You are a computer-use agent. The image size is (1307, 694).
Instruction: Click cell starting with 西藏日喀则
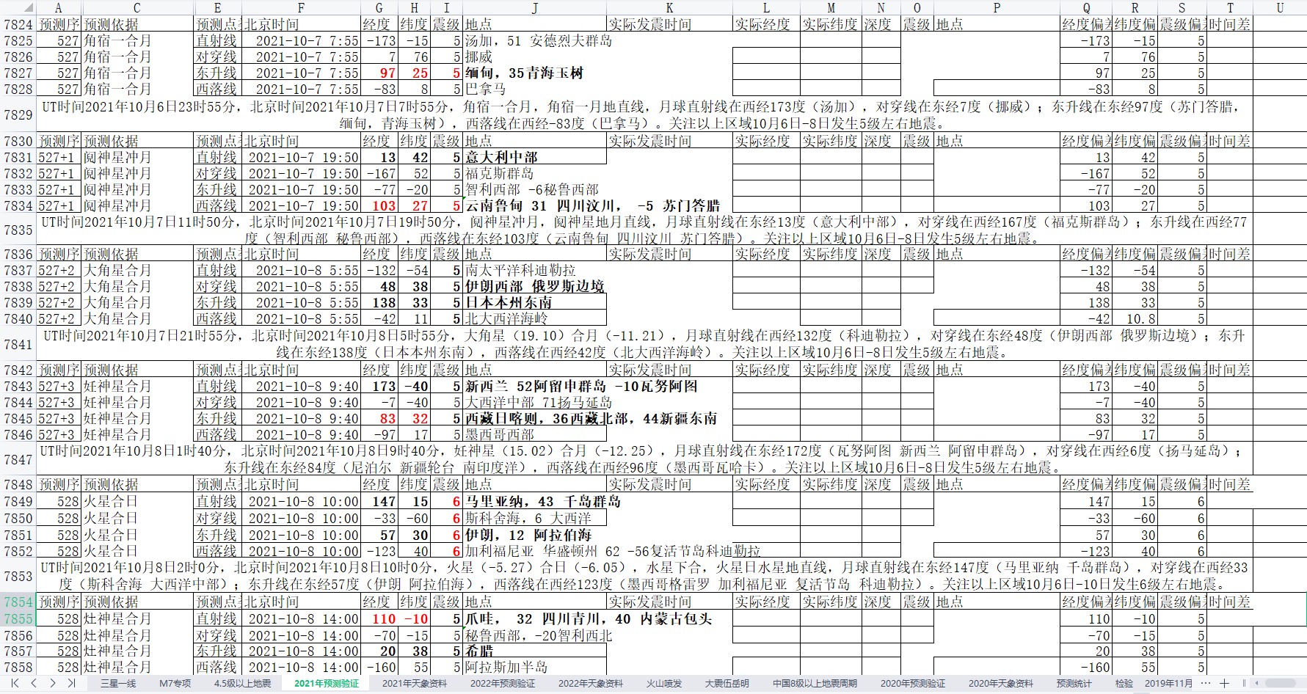pyautogui.click(x=534, y=418)
